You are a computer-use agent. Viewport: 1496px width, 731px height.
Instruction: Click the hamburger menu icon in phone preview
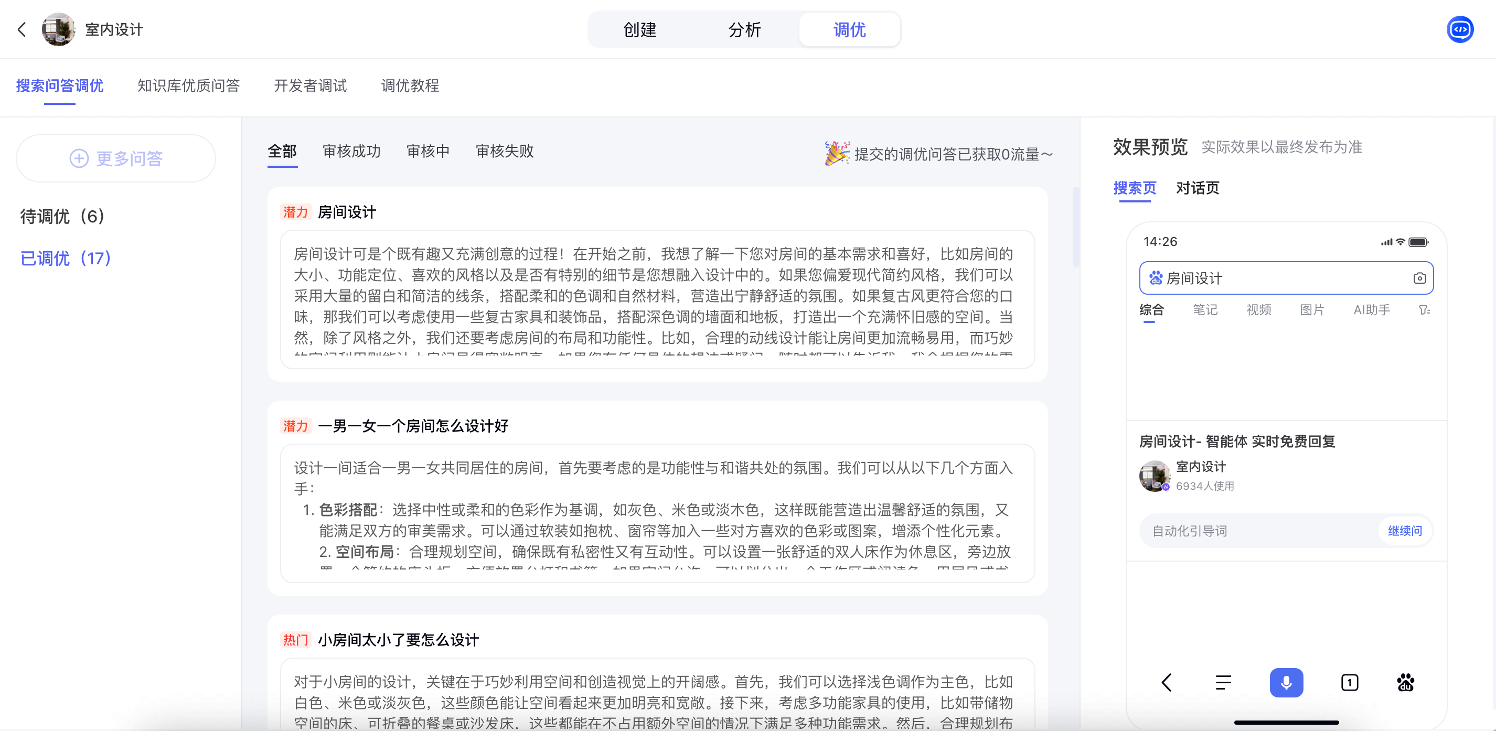point(1223,682)
